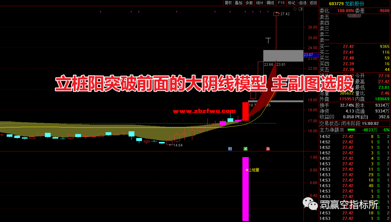Select the stock title 603729 龙韵股份
This screenshot has width=391, height=222.
tap(346, 4)
